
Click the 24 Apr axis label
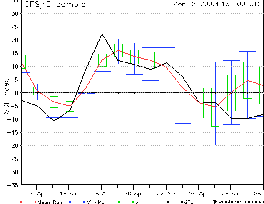(x=199, y=194)
